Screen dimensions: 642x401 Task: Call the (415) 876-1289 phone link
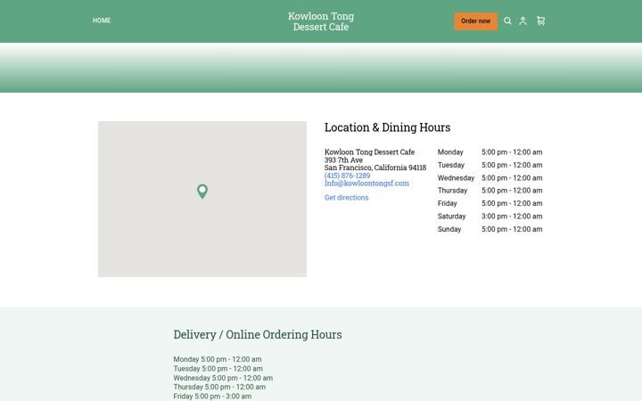pos(347,176)
